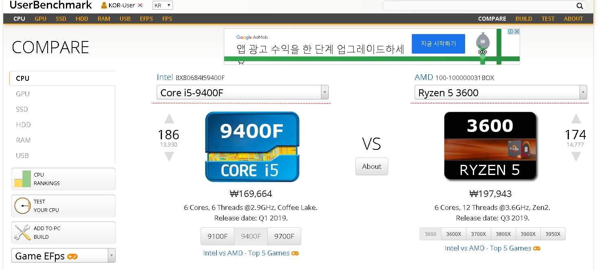
Task: Upvote the Ryzen 5 3600 arrow
Action: click(x=576, y=119)
